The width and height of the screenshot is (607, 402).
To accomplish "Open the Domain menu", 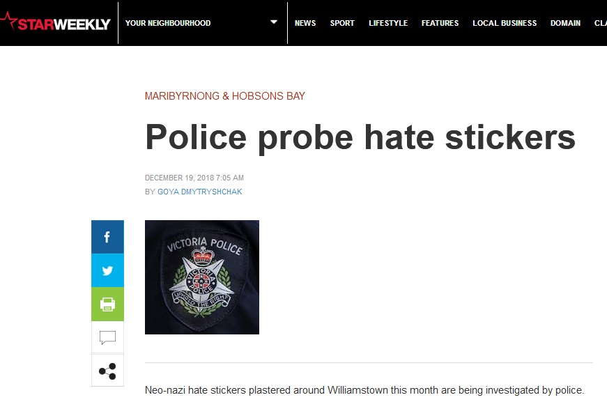I will click(x=565, y=23).
